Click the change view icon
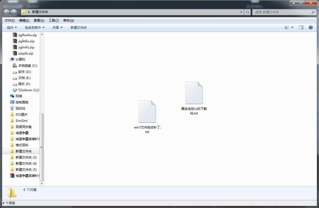Screen dimensions: 319x208 coord(287,27)
